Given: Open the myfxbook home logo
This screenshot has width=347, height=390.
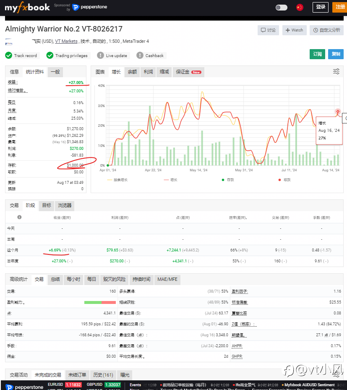Looking at the screenshot, I should pos(27,7).
